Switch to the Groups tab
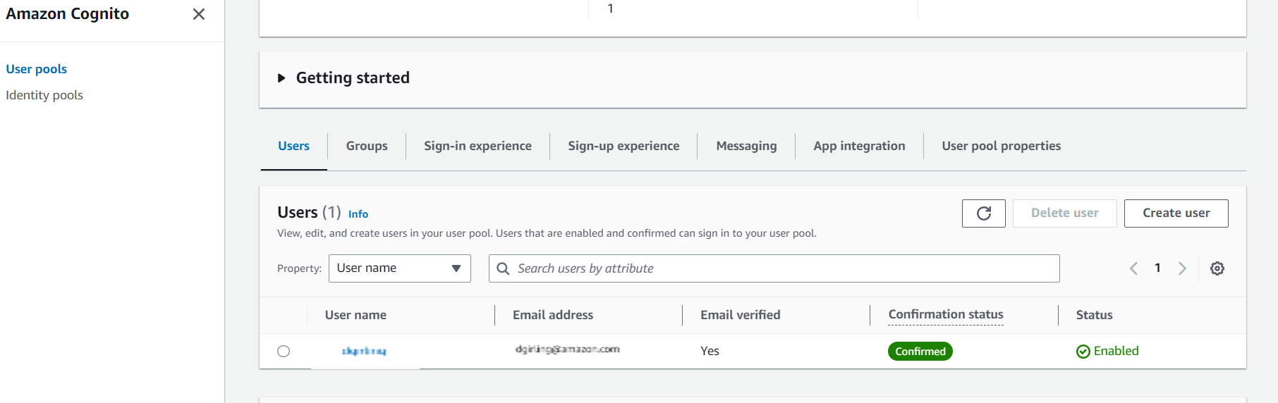Viewport: 1278px width, 403px height. [x=367, y=146]
